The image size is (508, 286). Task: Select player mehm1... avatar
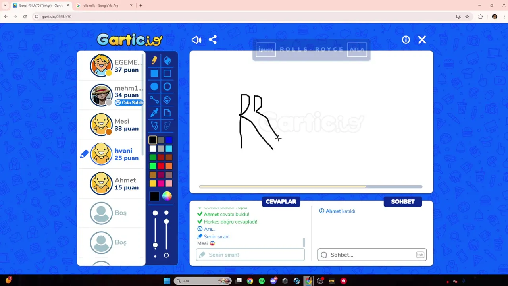point(101,95)
